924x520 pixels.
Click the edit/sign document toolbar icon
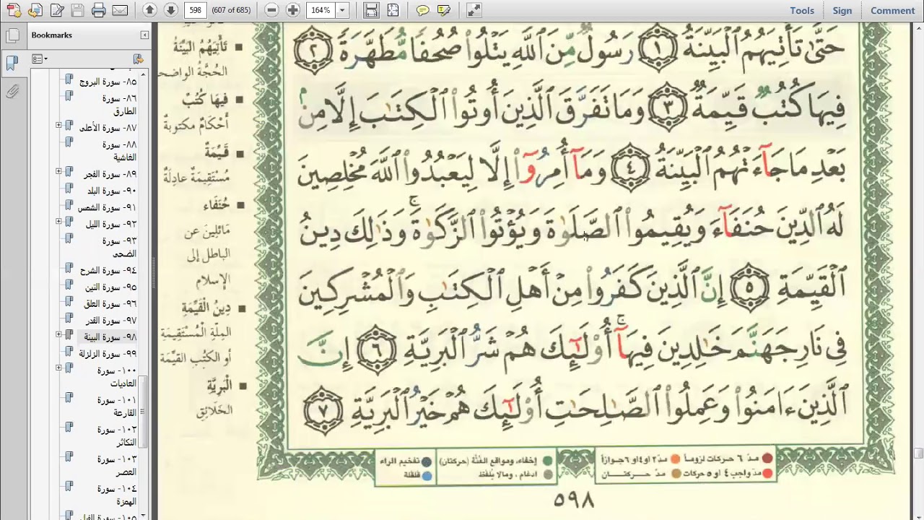click(56, 10)
